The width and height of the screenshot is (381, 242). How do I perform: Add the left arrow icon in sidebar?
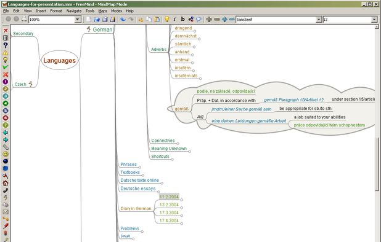pos(6,133)
